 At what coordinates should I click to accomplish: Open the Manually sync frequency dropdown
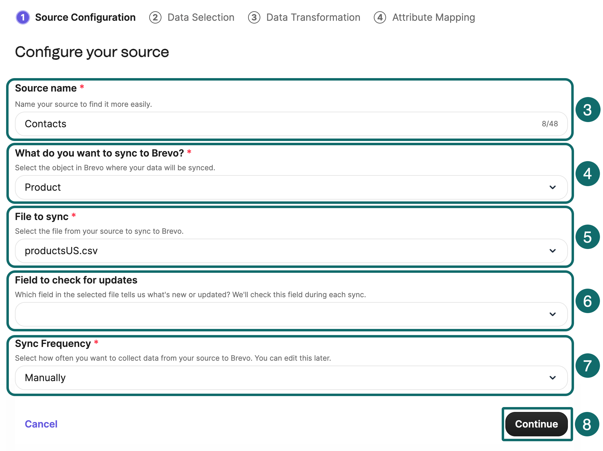click(x=291, y=378)
